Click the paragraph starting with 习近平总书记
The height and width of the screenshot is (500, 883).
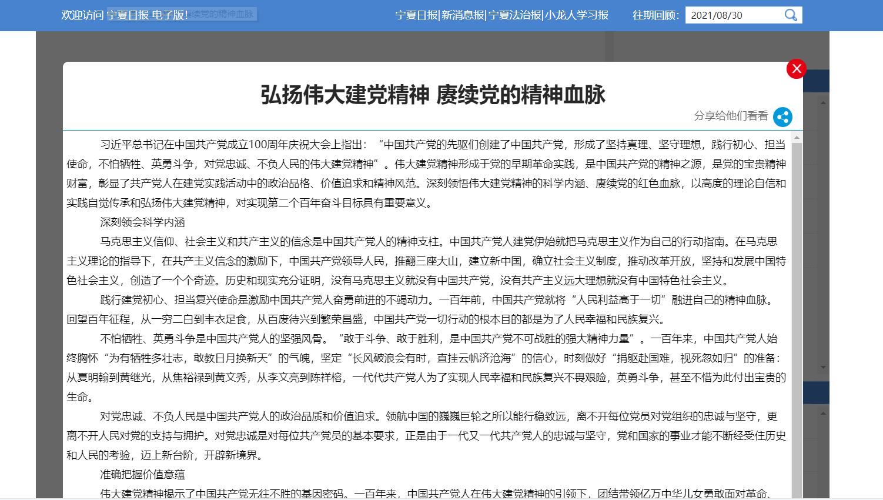(426, 174)
